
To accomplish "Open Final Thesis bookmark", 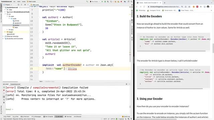I will (186, 10).
